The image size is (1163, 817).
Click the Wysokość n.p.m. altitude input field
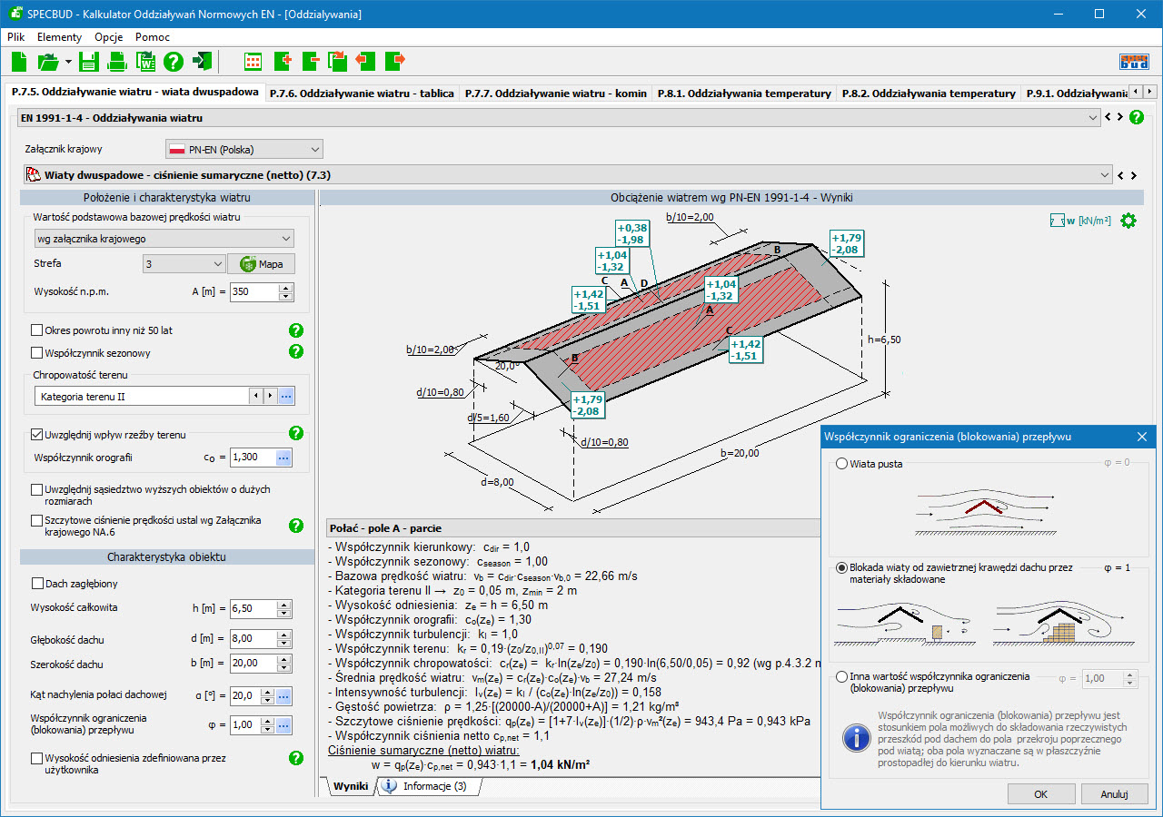253,292
